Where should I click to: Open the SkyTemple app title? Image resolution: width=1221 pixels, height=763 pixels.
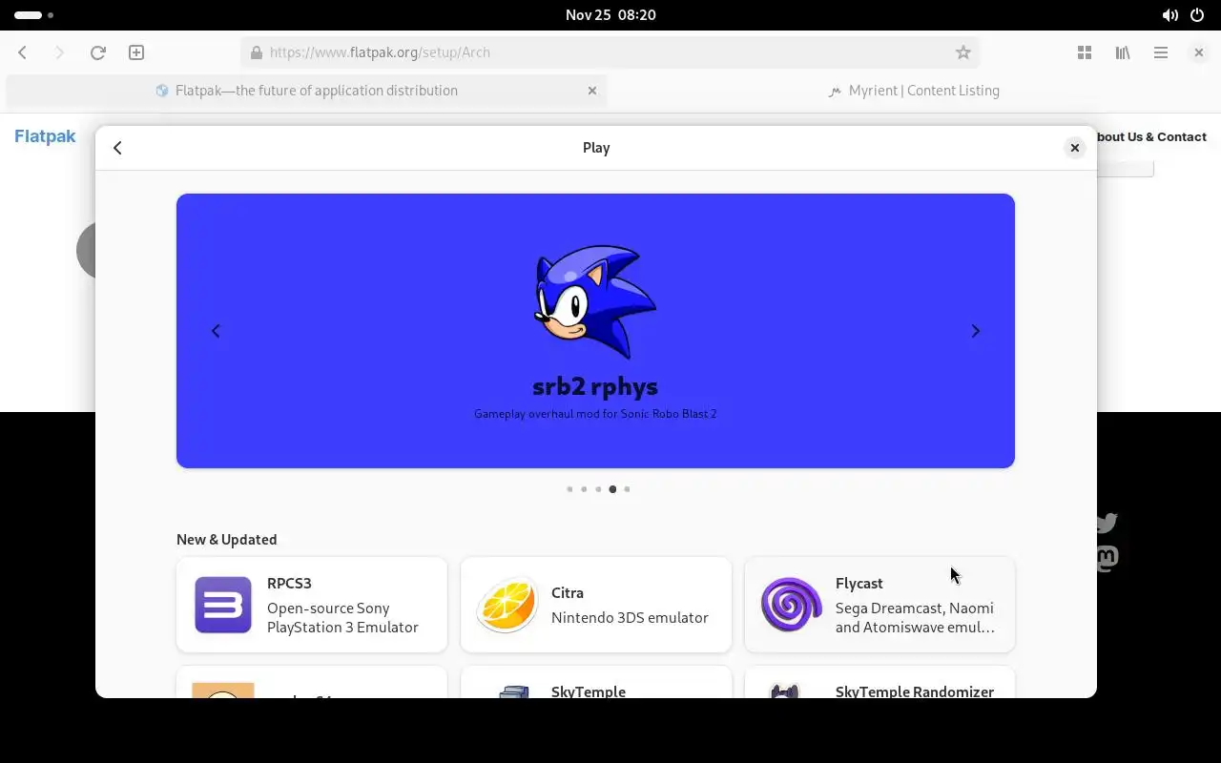[x=589, y=691]
